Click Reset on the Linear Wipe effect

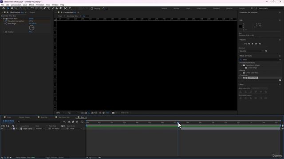[x=31, y=19]
